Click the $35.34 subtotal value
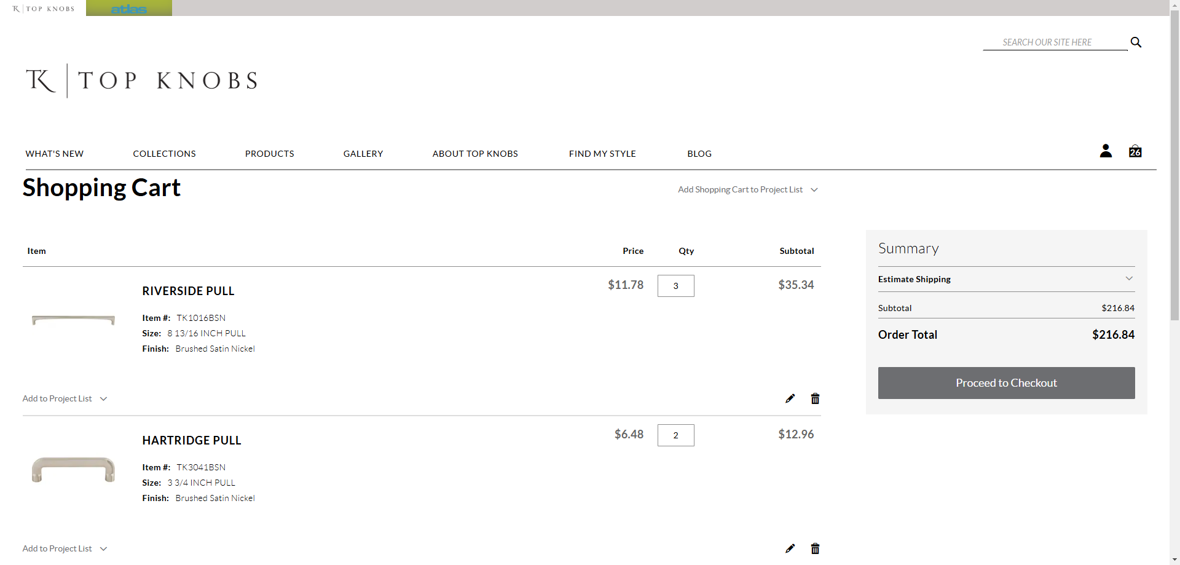1180x565 pixels. 796,285
